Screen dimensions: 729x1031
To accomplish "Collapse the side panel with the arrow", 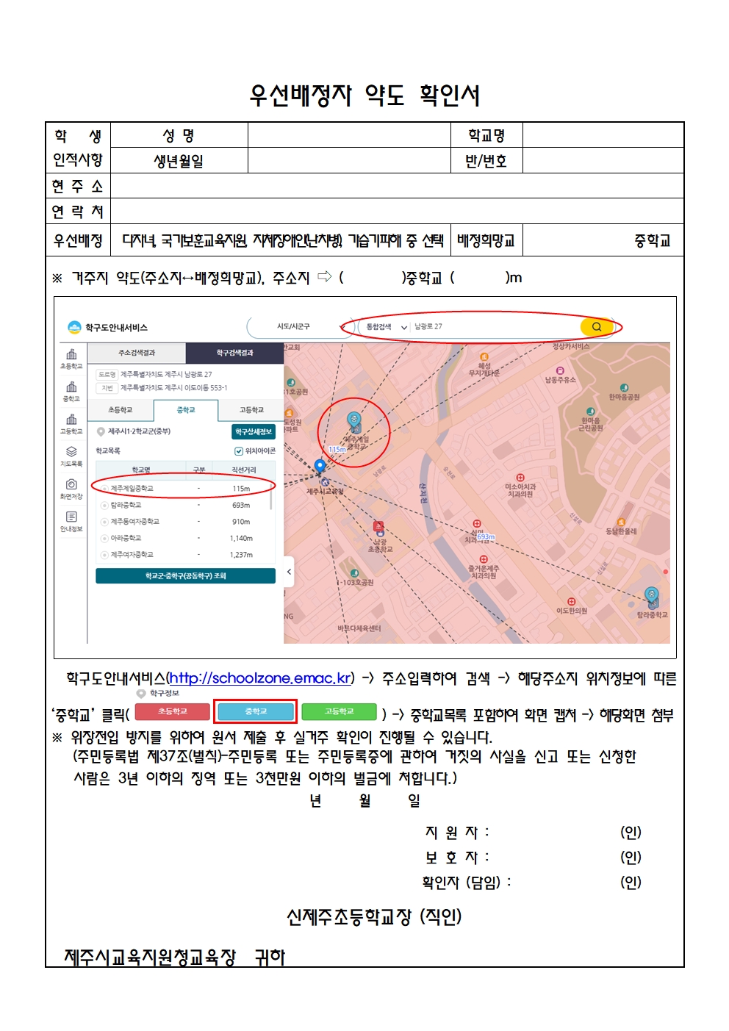I will 289,572.
